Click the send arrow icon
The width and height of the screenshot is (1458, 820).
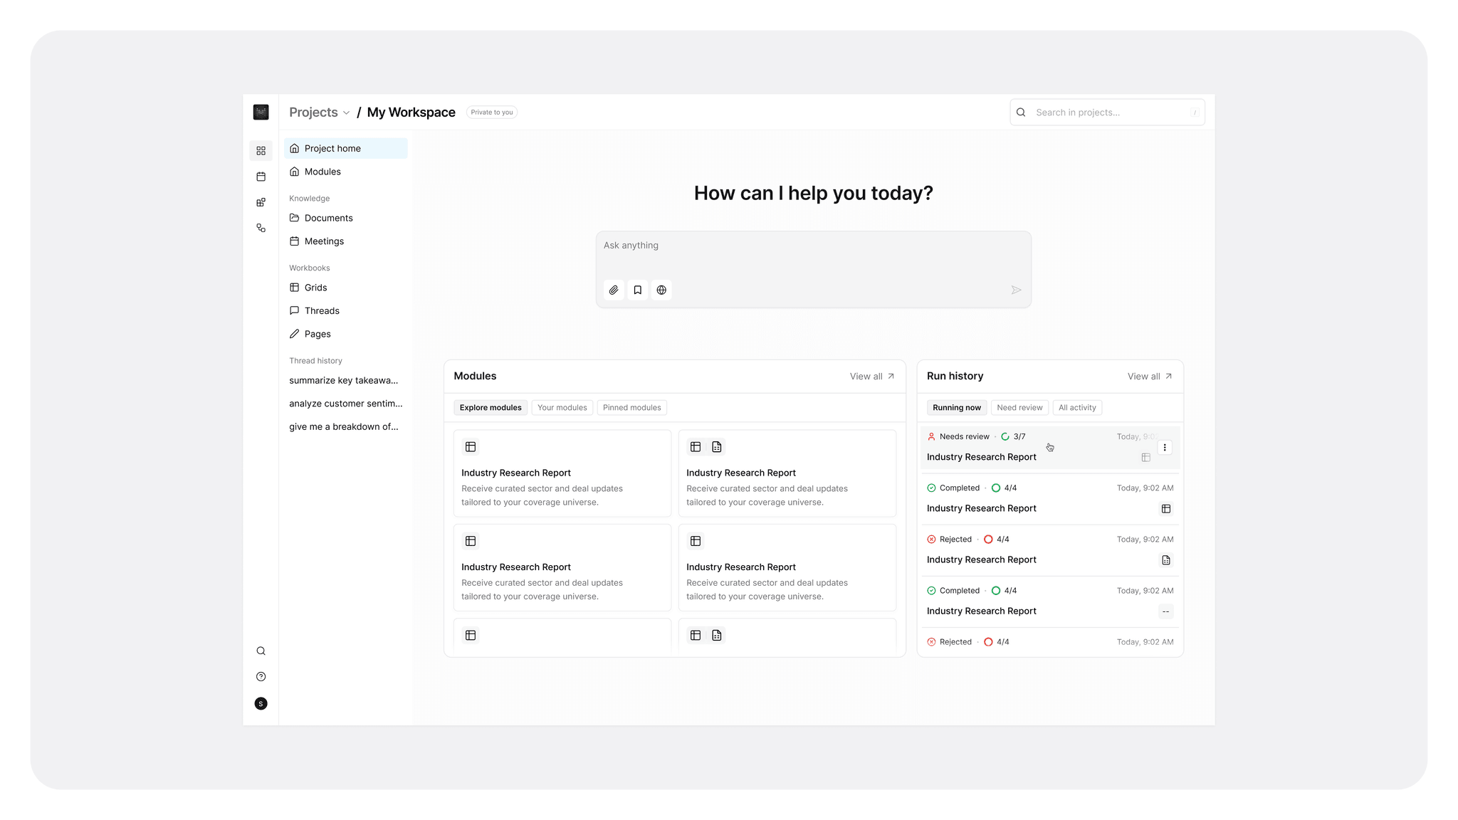(1016, 290)
